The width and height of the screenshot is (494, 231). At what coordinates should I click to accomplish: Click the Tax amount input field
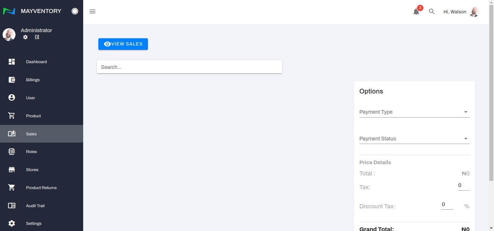pos(464,186)
